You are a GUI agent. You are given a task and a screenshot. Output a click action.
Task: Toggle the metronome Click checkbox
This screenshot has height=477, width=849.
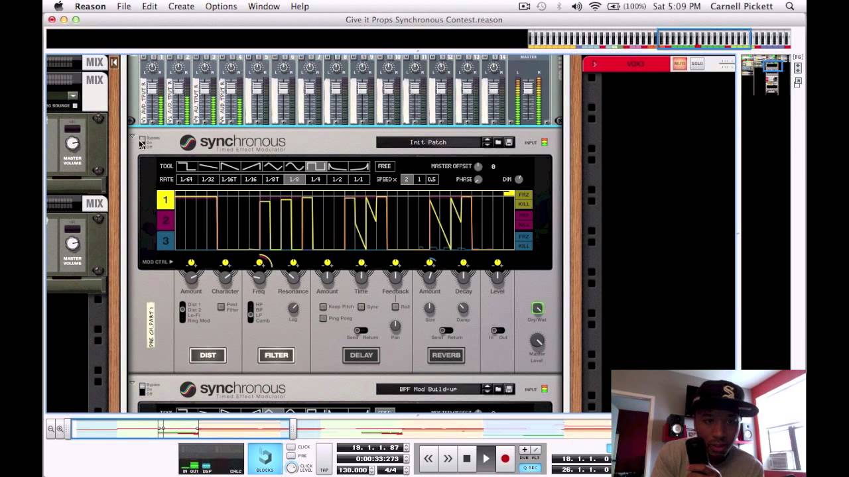click(291, 447)
